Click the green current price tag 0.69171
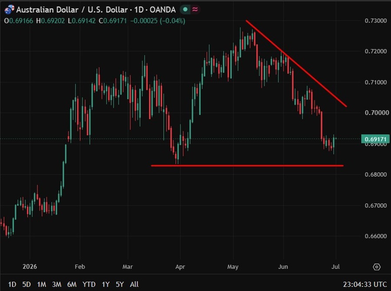391x291 pixels. coord(375,139)
